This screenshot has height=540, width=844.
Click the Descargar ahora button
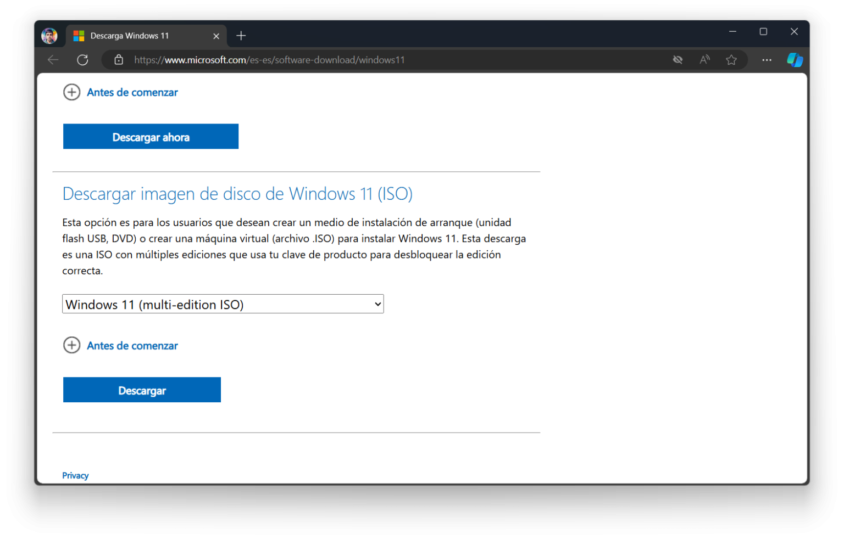pos(151,137)
